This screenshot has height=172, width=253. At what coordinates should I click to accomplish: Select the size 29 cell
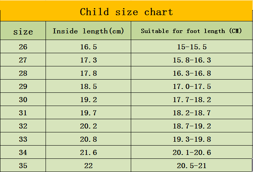[x=23, y=87]
